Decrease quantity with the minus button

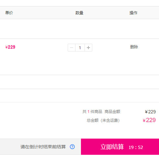[72, 48]
